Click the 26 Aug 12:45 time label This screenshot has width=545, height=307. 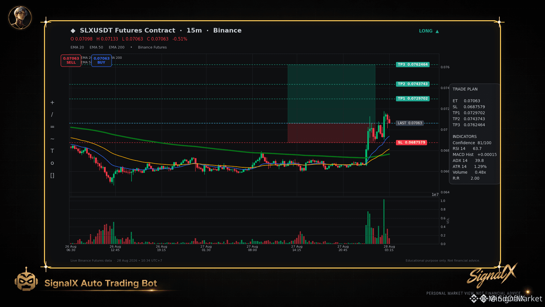tap(115, 248)
